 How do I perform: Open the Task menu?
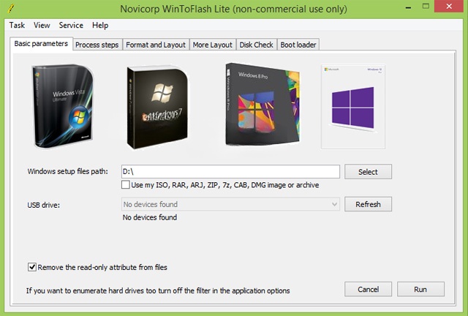tap(17, 26)
